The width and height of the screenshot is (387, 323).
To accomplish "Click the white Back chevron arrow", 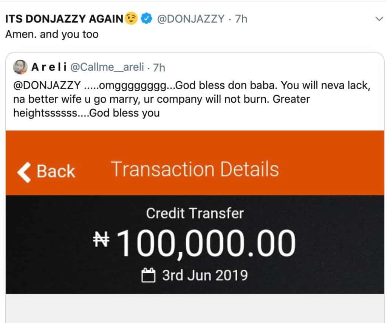I will point(23,171).
